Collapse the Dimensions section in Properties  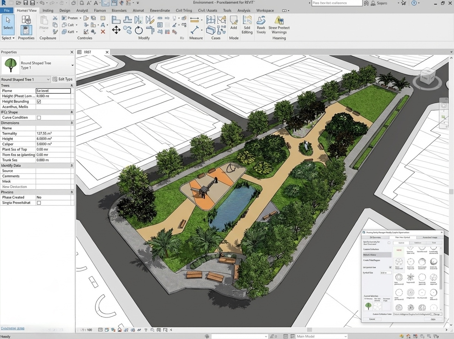click(72, 123)
